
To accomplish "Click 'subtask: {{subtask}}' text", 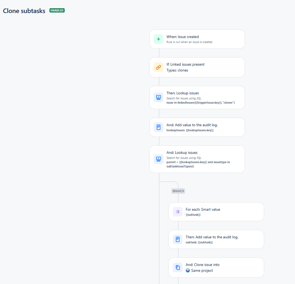I will [199, 242].
